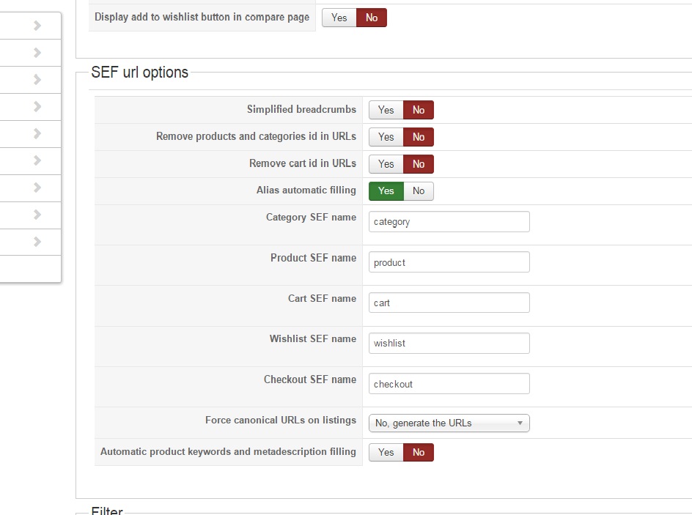Choose Yes for Remove products and categories id
Image resolution: width=692 pixels, height=515 pixels.
click(386, 137)
